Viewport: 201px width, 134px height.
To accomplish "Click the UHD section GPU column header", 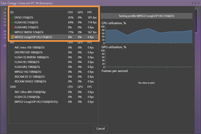I will point(80,87).
